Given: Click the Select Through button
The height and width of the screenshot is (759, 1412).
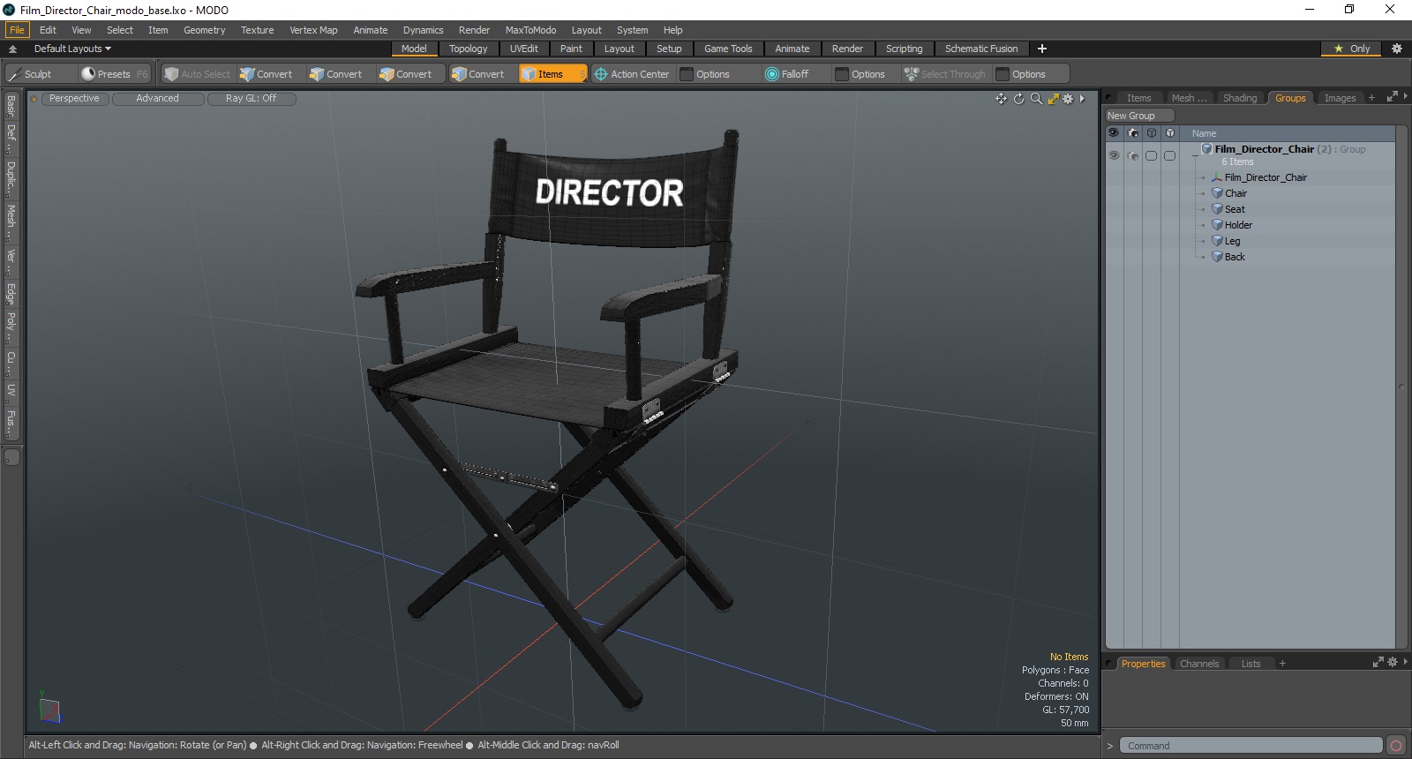Looking at the screenshot, I should 945,74.
